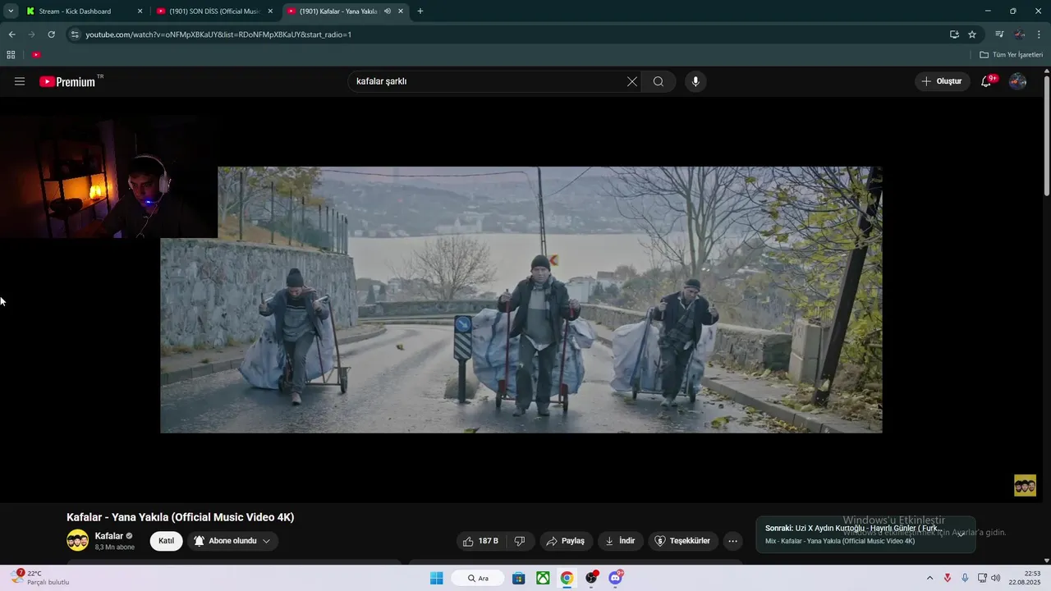Viewport: 1051px width, 591px height.
Task: Open the Oluştur create menu
Action: (942, 81)
